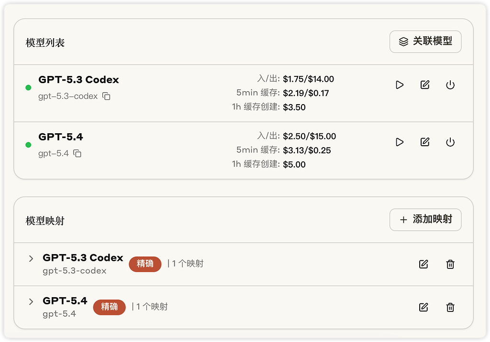Viewport: 490px width, 342px height.
Task: Click the $5.00 cache creation price
Action: click(294, 164)
